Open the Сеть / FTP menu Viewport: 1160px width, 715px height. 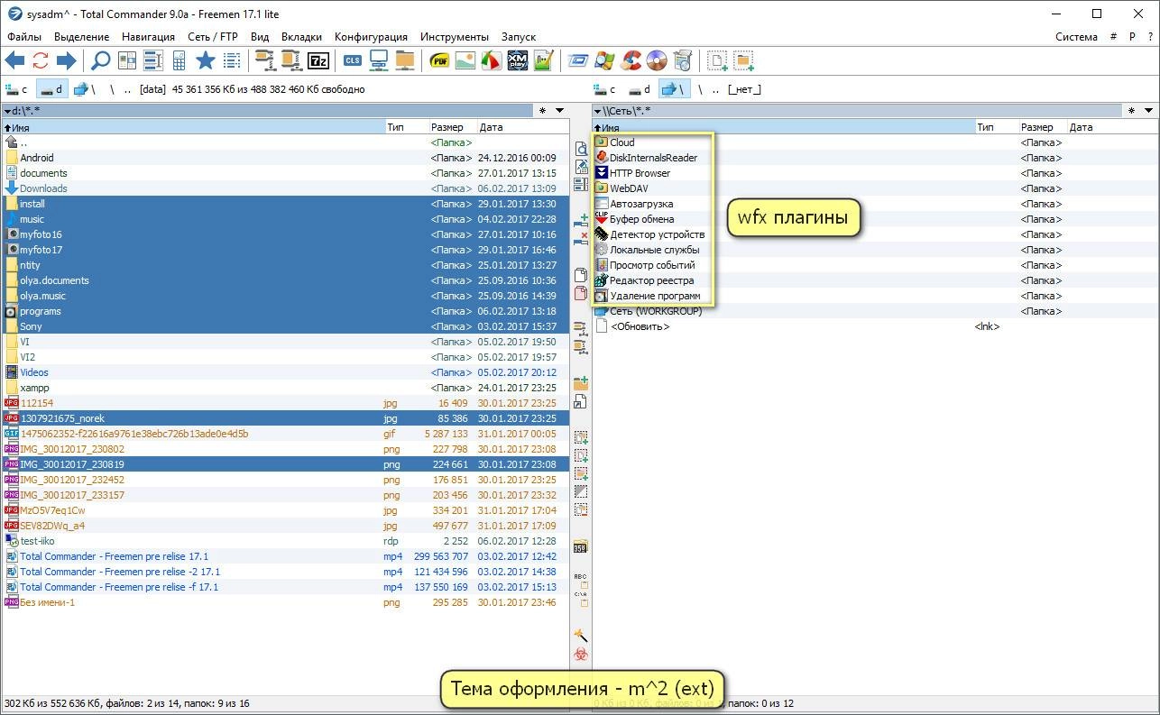pyautogui.click(x=213, y=37)
